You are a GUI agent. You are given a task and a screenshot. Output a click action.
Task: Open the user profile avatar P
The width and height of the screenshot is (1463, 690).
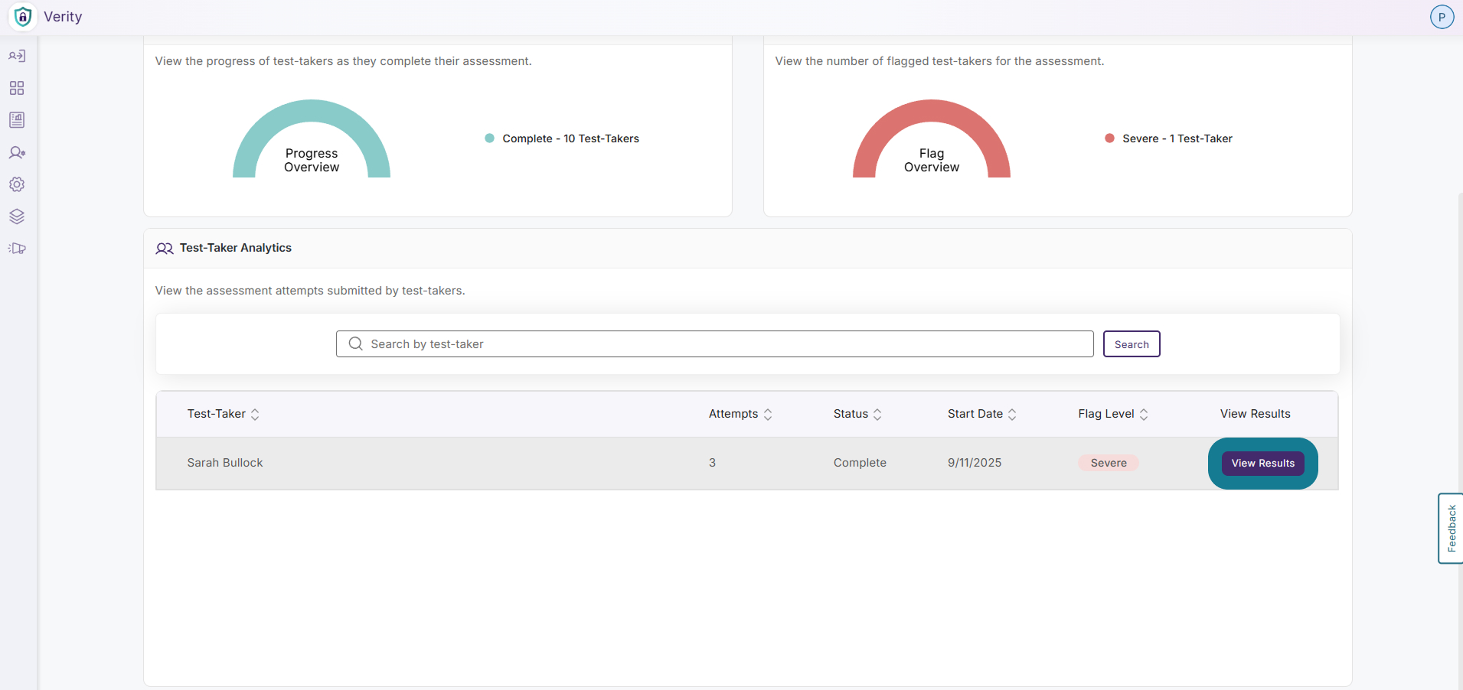tap(1442, 17)
